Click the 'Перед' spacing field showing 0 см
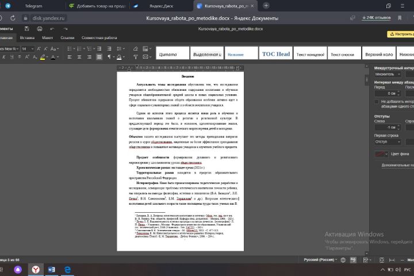 click(388, 93)
